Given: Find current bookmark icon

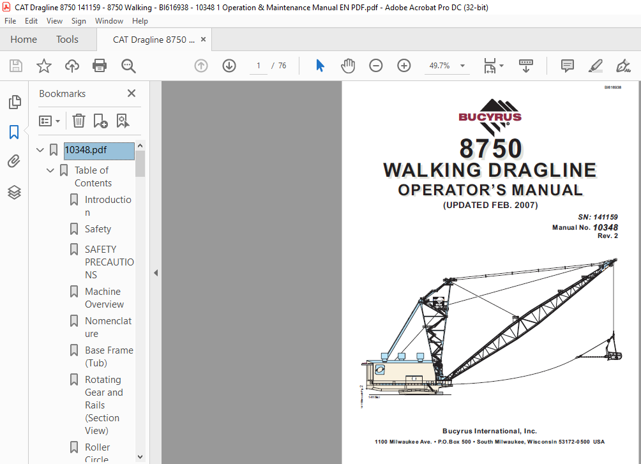Looking at the screenshot, I should point(123,121).
